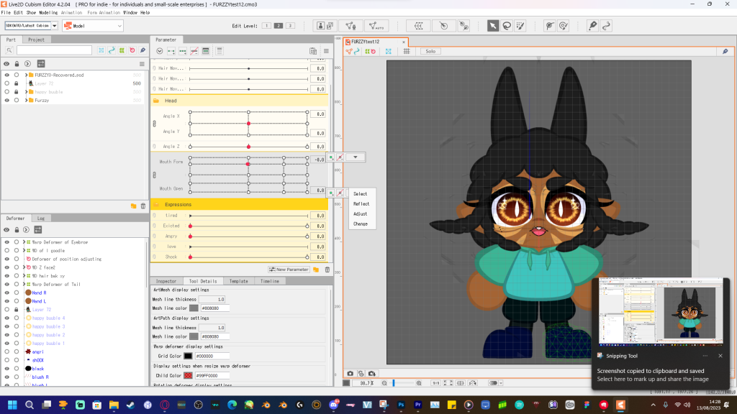Expand Warp Deformer of Tail tree
The width and height of the screenshot is (737, 414).
[24, 285]
